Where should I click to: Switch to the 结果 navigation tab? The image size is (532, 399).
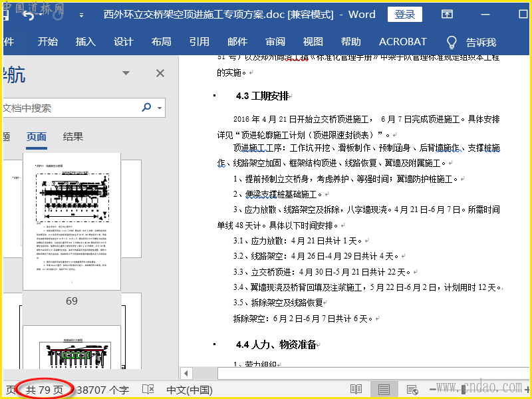[73, 137]
